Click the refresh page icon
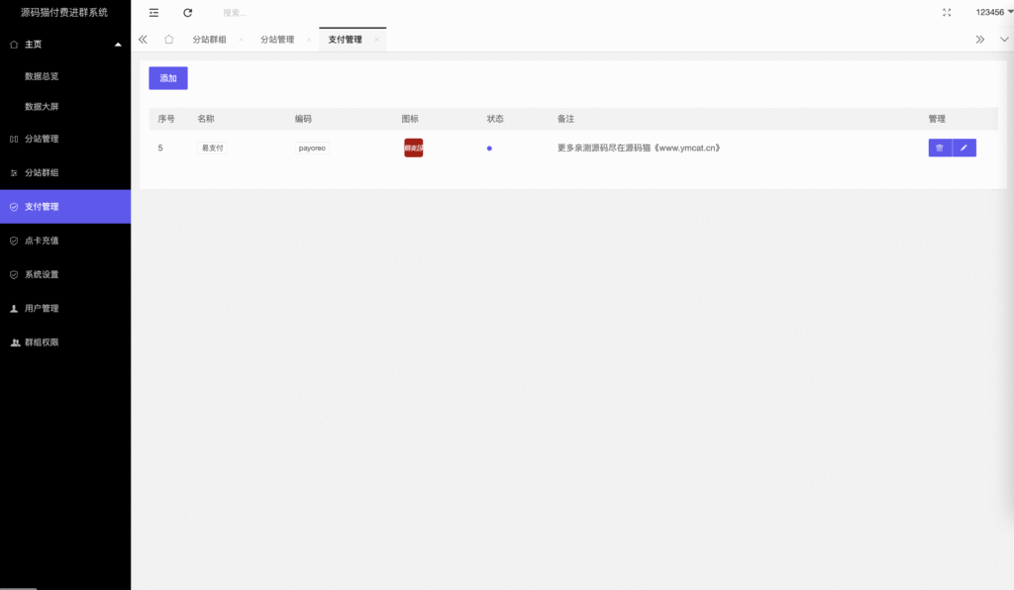Screen dimensions: 1014x590 click(188, 12)
